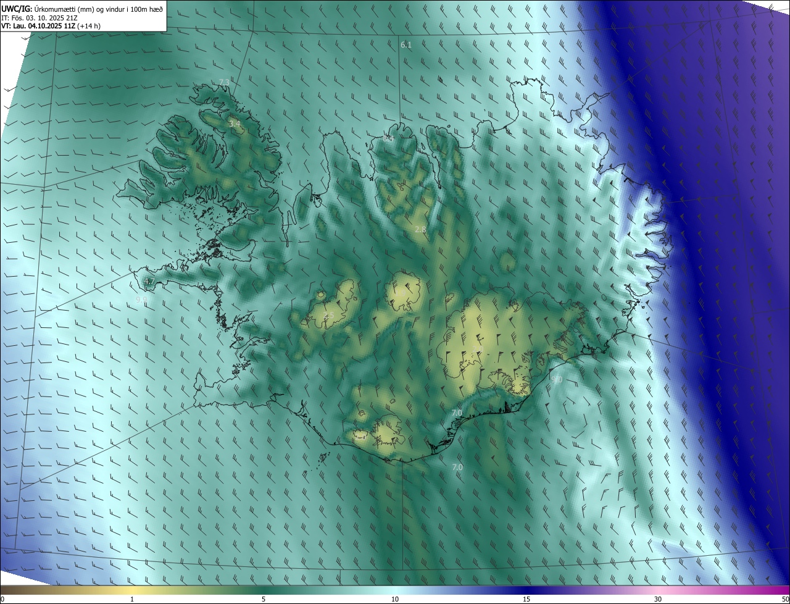The height and width of the screenshot is (604, 790).
Task: Select the title 'Úrkomumætti (mm) og vindur í 100m hæð'
Action: pos(99,9)
